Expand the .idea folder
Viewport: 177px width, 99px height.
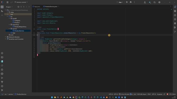7,12
